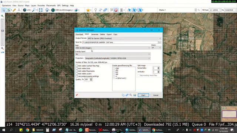Screen dimensions: 237x133
Task: Check the .kml georeferencing file option
Action: pos(114,72)
